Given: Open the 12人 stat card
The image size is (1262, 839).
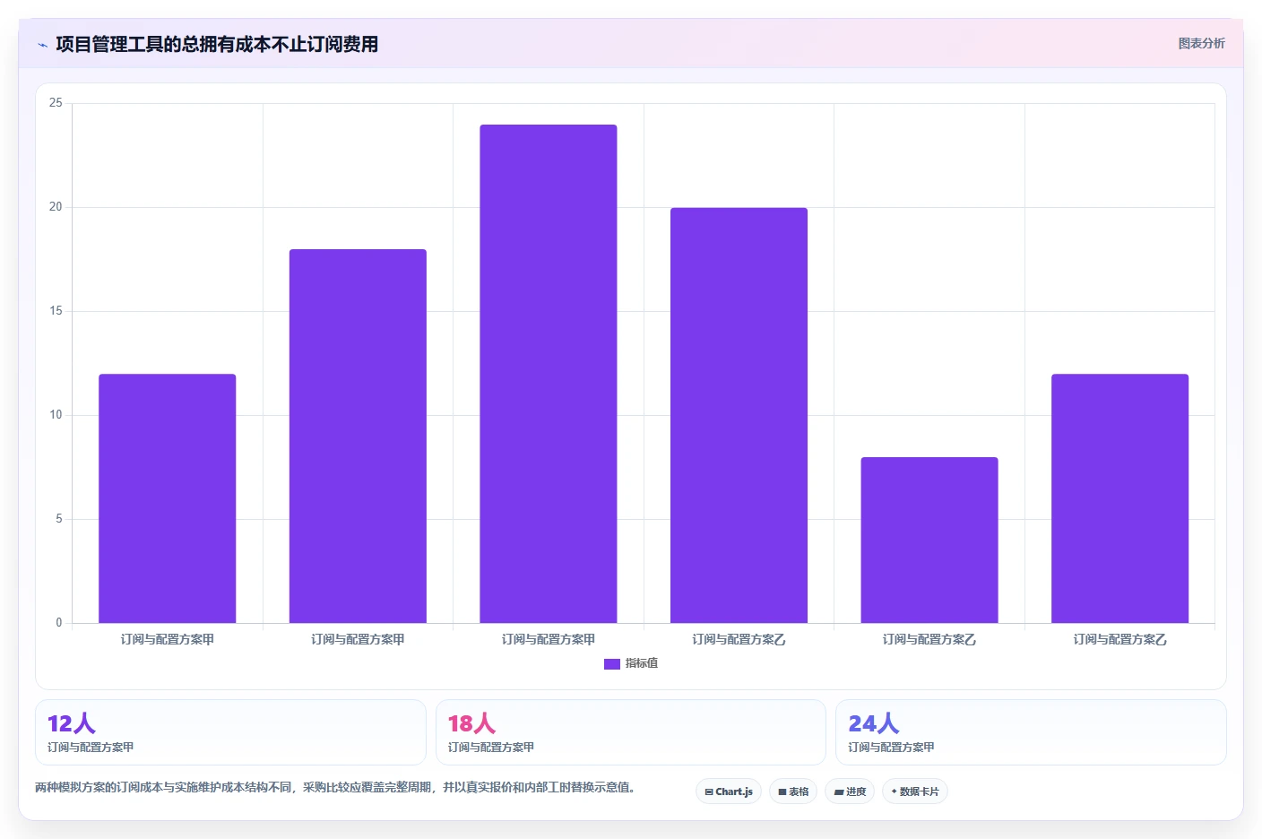Looking at the screenshot, I should (230, 732).
